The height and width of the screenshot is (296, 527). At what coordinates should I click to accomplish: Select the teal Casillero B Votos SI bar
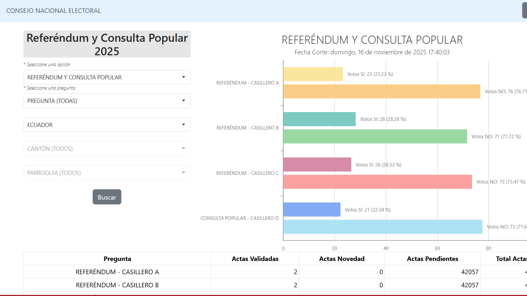[x=319, y=119]
